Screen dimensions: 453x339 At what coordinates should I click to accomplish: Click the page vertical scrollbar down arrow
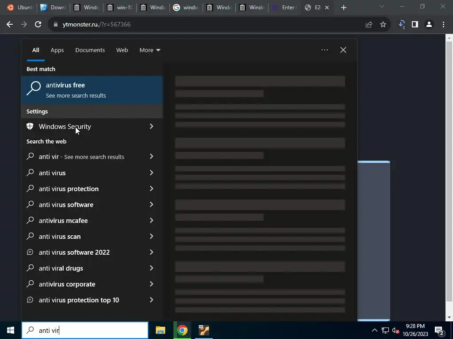click(449, 317)
